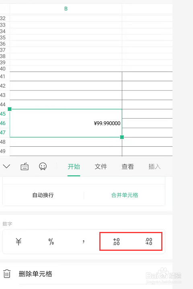Select cell B42

tap(66, 86)
